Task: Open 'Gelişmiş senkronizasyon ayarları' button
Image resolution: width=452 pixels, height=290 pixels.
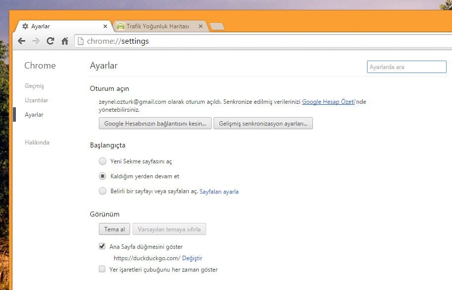Action: tap(263, 124)
